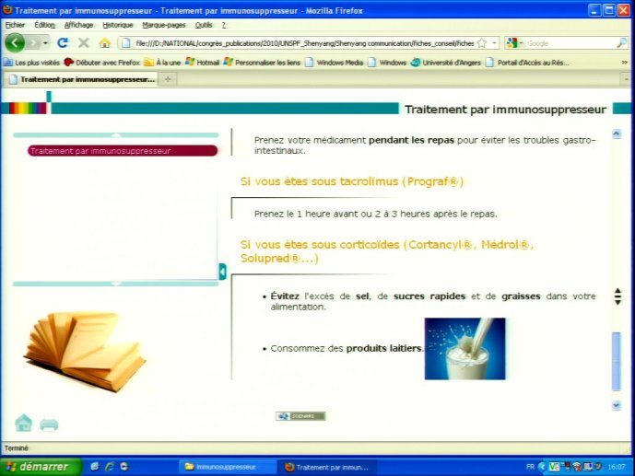
Task: Click the open book image
Action: 86,352
